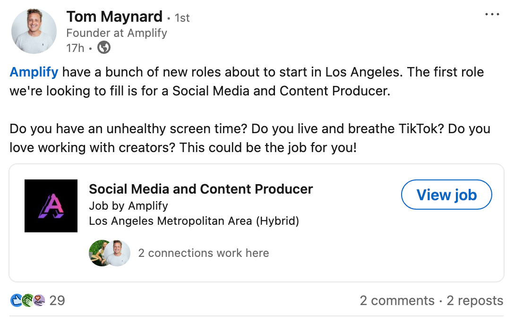
Task: Click the Job by Amplify subtitle
Action: 128,206
